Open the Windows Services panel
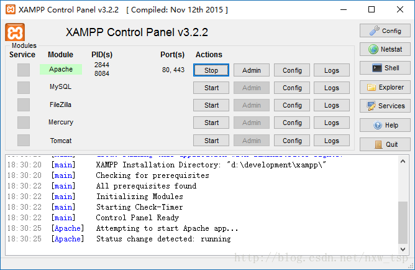The height and width of the screenshot is (270, 415). click(x=385, y=106)
